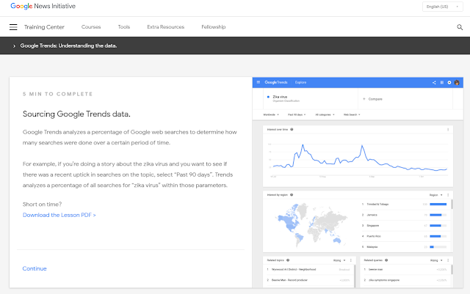Open the Worldwide region dropdown
This screenshot has height=294, width=470.
point(271,114)
